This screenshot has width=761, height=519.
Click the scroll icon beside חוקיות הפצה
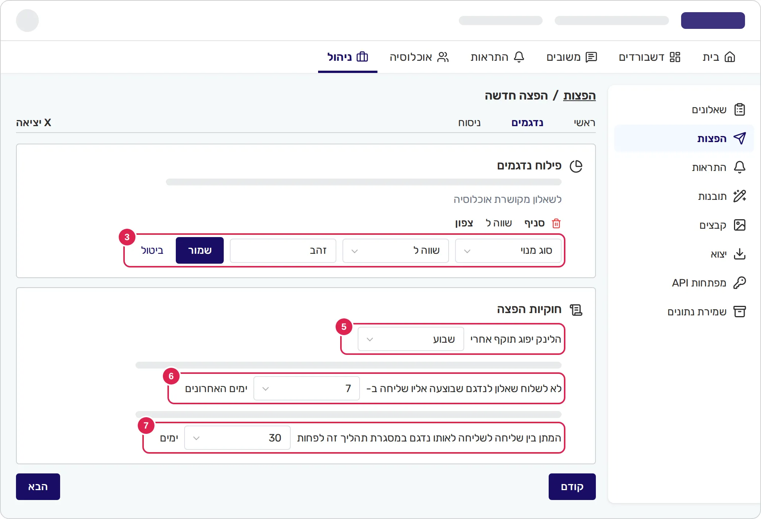pos(576,310)
